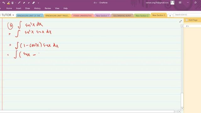201x113 pixels.
Task: Switch to New Section 1 tab
Action: pyautogui.click(x=102, y=16)
